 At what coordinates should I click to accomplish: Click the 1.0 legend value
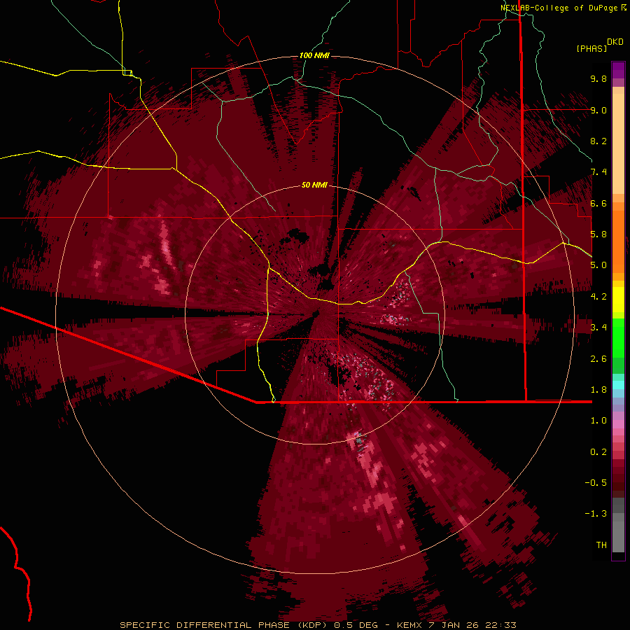point(598,421)
